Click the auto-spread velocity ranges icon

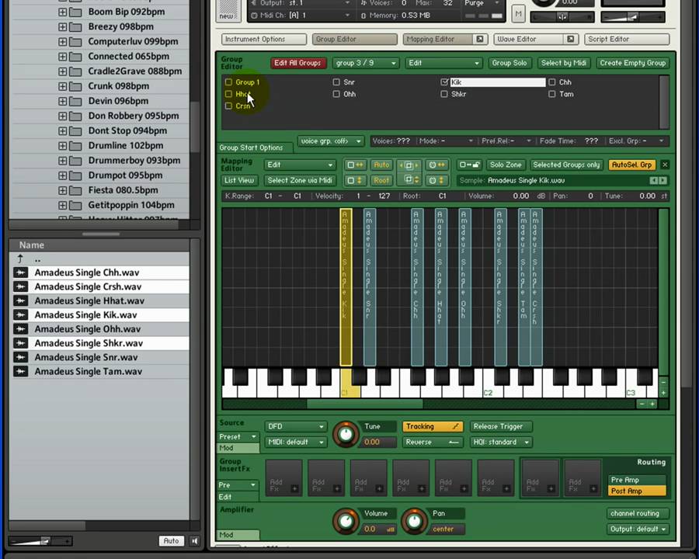tap(355, 181)
